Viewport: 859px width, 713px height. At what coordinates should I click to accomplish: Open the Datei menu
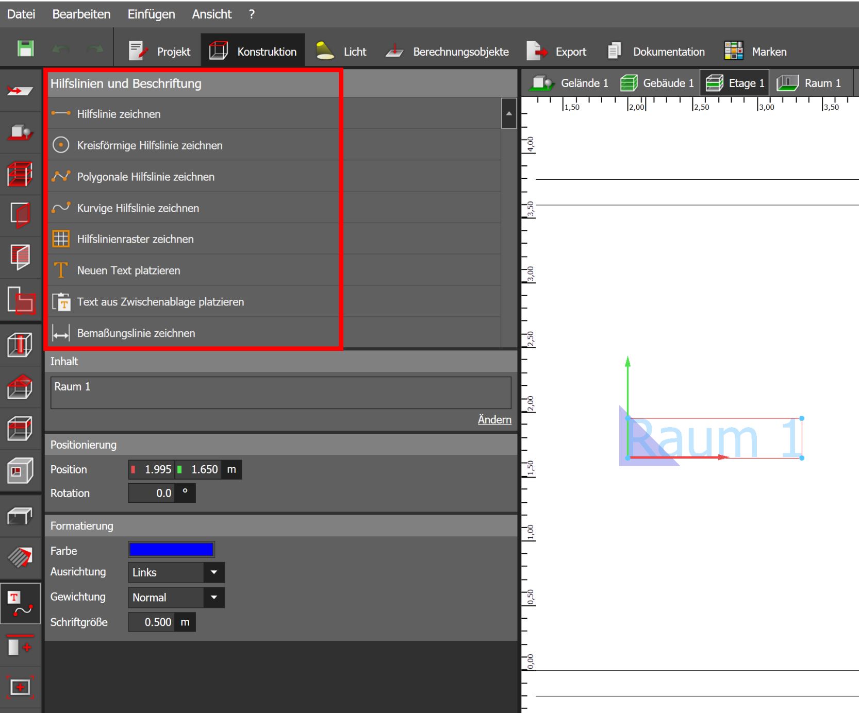click(x=21, y=14)
